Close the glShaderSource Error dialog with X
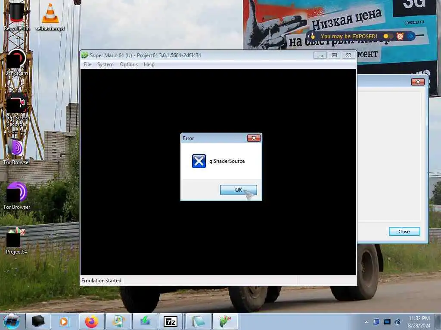This screenshot has width=441, height=330. 254,138
